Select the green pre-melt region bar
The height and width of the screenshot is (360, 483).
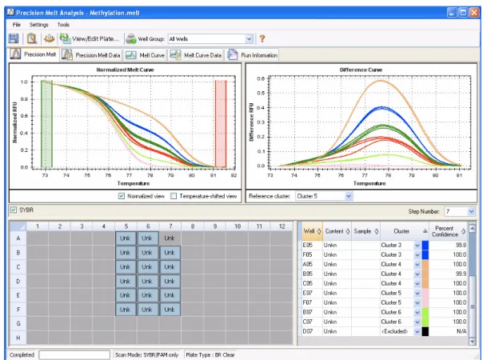click(x=46, y=124)
